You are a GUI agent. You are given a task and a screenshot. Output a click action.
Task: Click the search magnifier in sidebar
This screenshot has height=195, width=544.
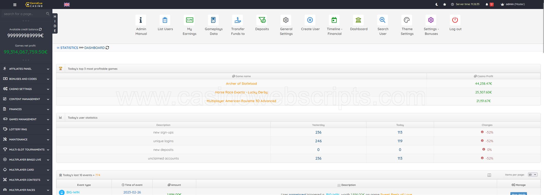(x=48, y=14)
